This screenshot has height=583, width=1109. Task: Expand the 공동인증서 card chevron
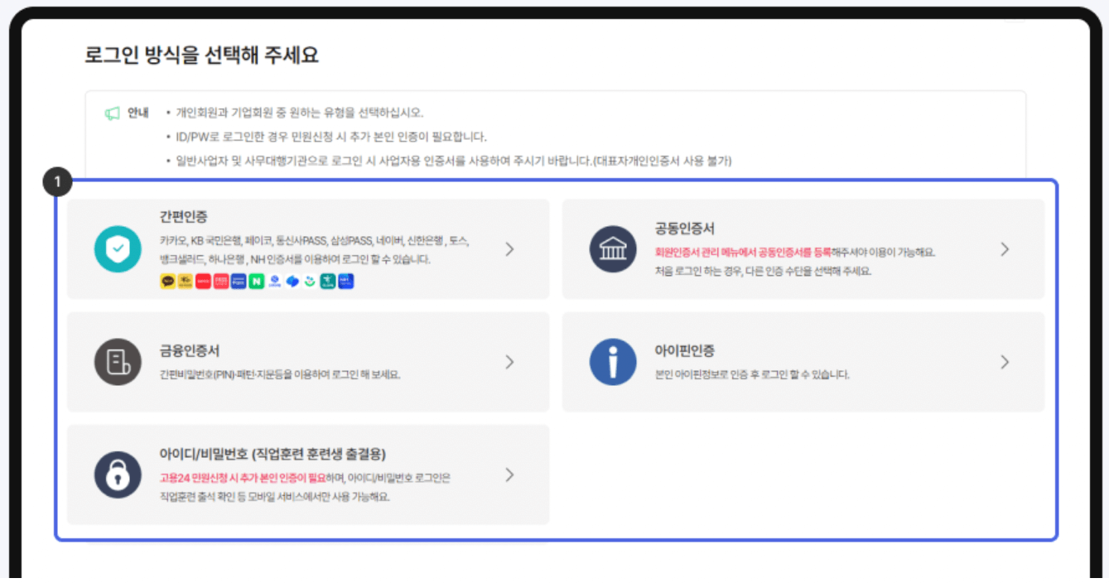coord(1005,248)
